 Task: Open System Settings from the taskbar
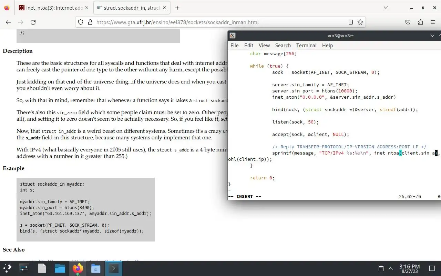24,268
